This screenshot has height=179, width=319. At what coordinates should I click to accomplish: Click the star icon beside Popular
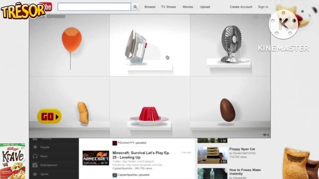(35, 147)
